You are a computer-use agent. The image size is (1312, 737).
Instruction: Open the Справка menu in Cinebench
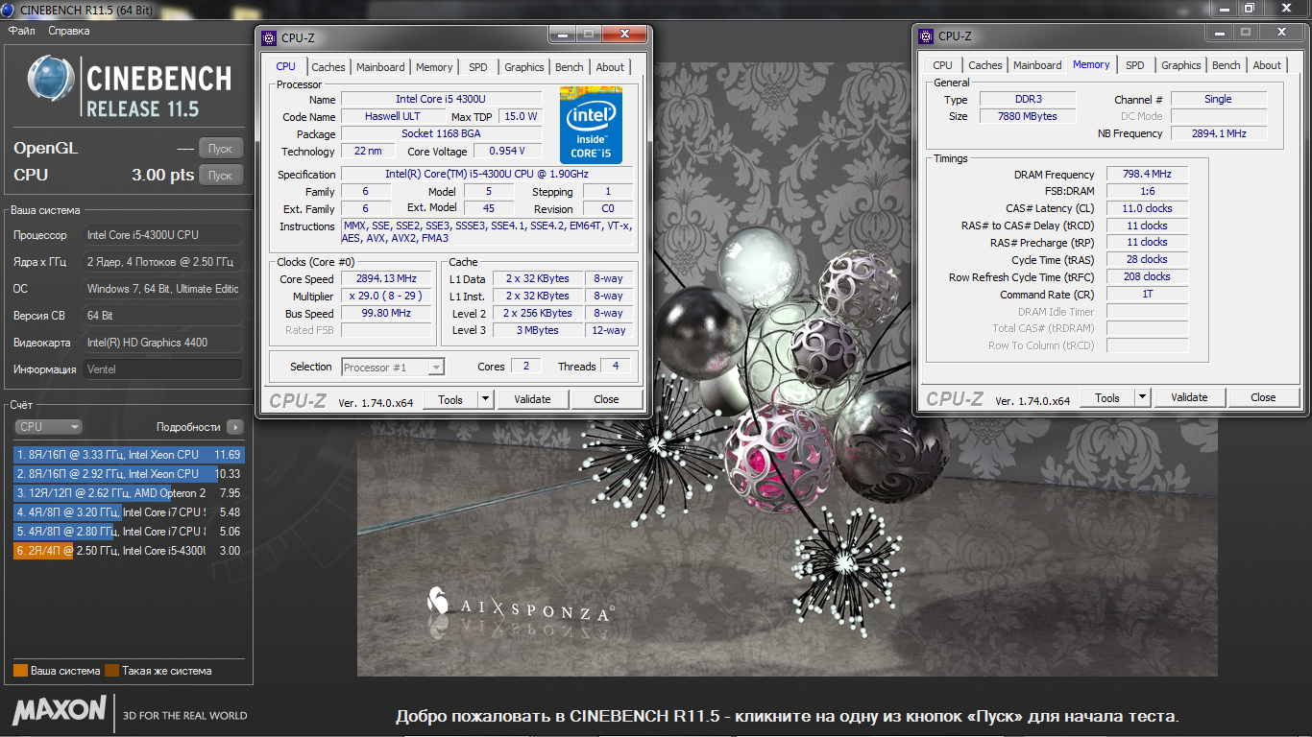(x=69, y=31)
